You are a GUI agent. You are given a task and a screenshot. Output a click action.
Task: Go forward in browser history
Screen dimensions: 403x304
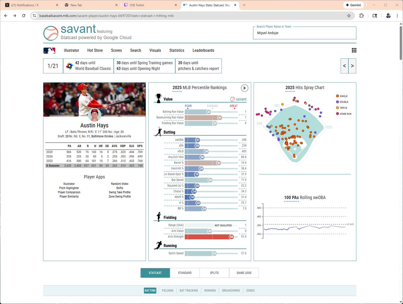[x=14, y=16]
